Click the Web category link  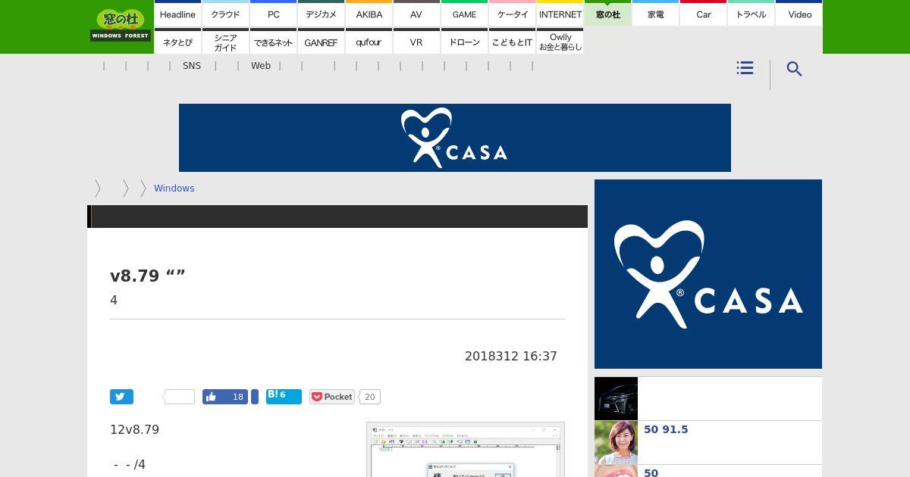point(261,66)
